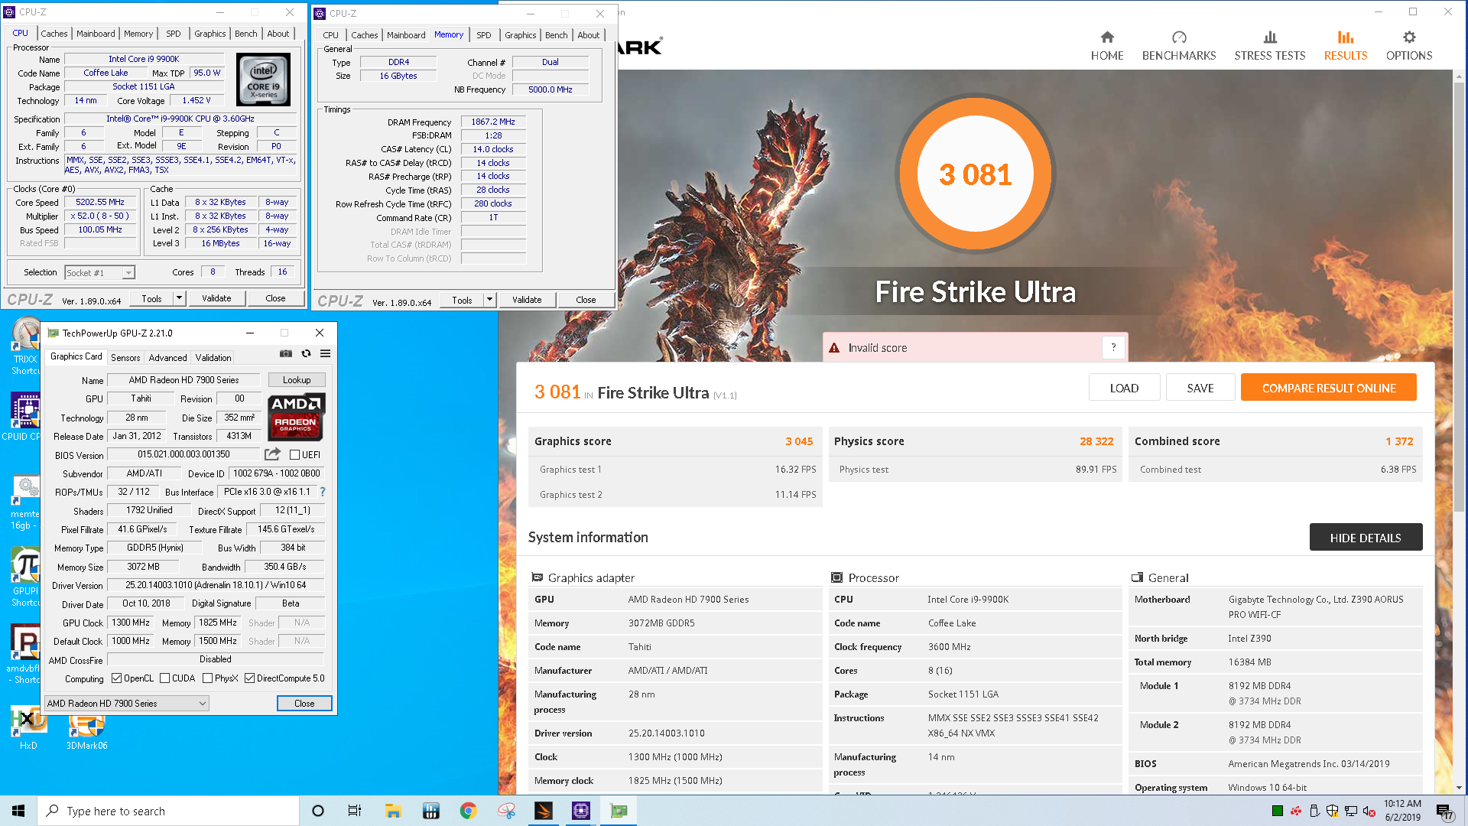Viewport: 1468px width, 826px height.
Task: Click the AMD Radeon logo in GPU-Z
Action: click(x=296, y=417)
